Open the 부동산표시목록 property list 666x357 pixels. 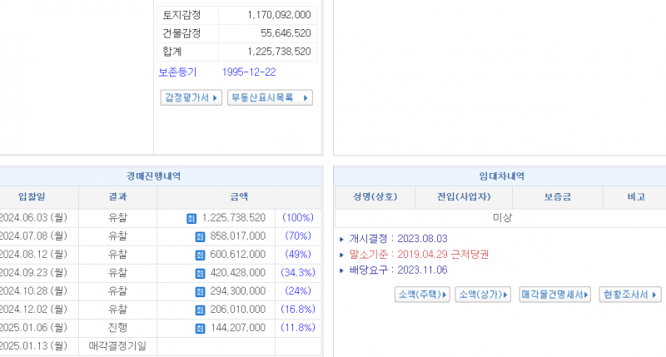(x=270, y=98)
